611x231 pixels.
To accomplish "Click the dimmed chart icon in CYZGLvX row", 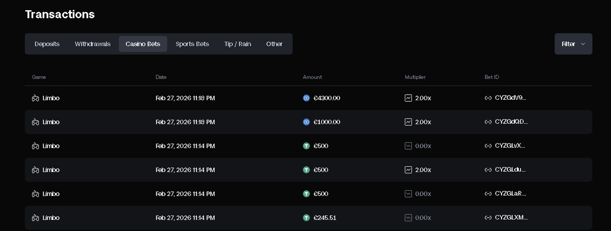I will [x=408, y=146].
